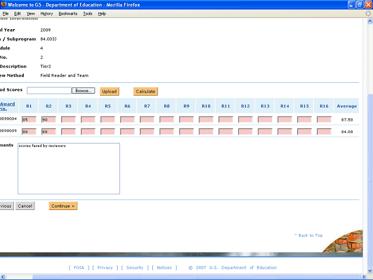This screenshot has height=280, width=373.
Task: Open the Security footer link
Action: [135, 268]
